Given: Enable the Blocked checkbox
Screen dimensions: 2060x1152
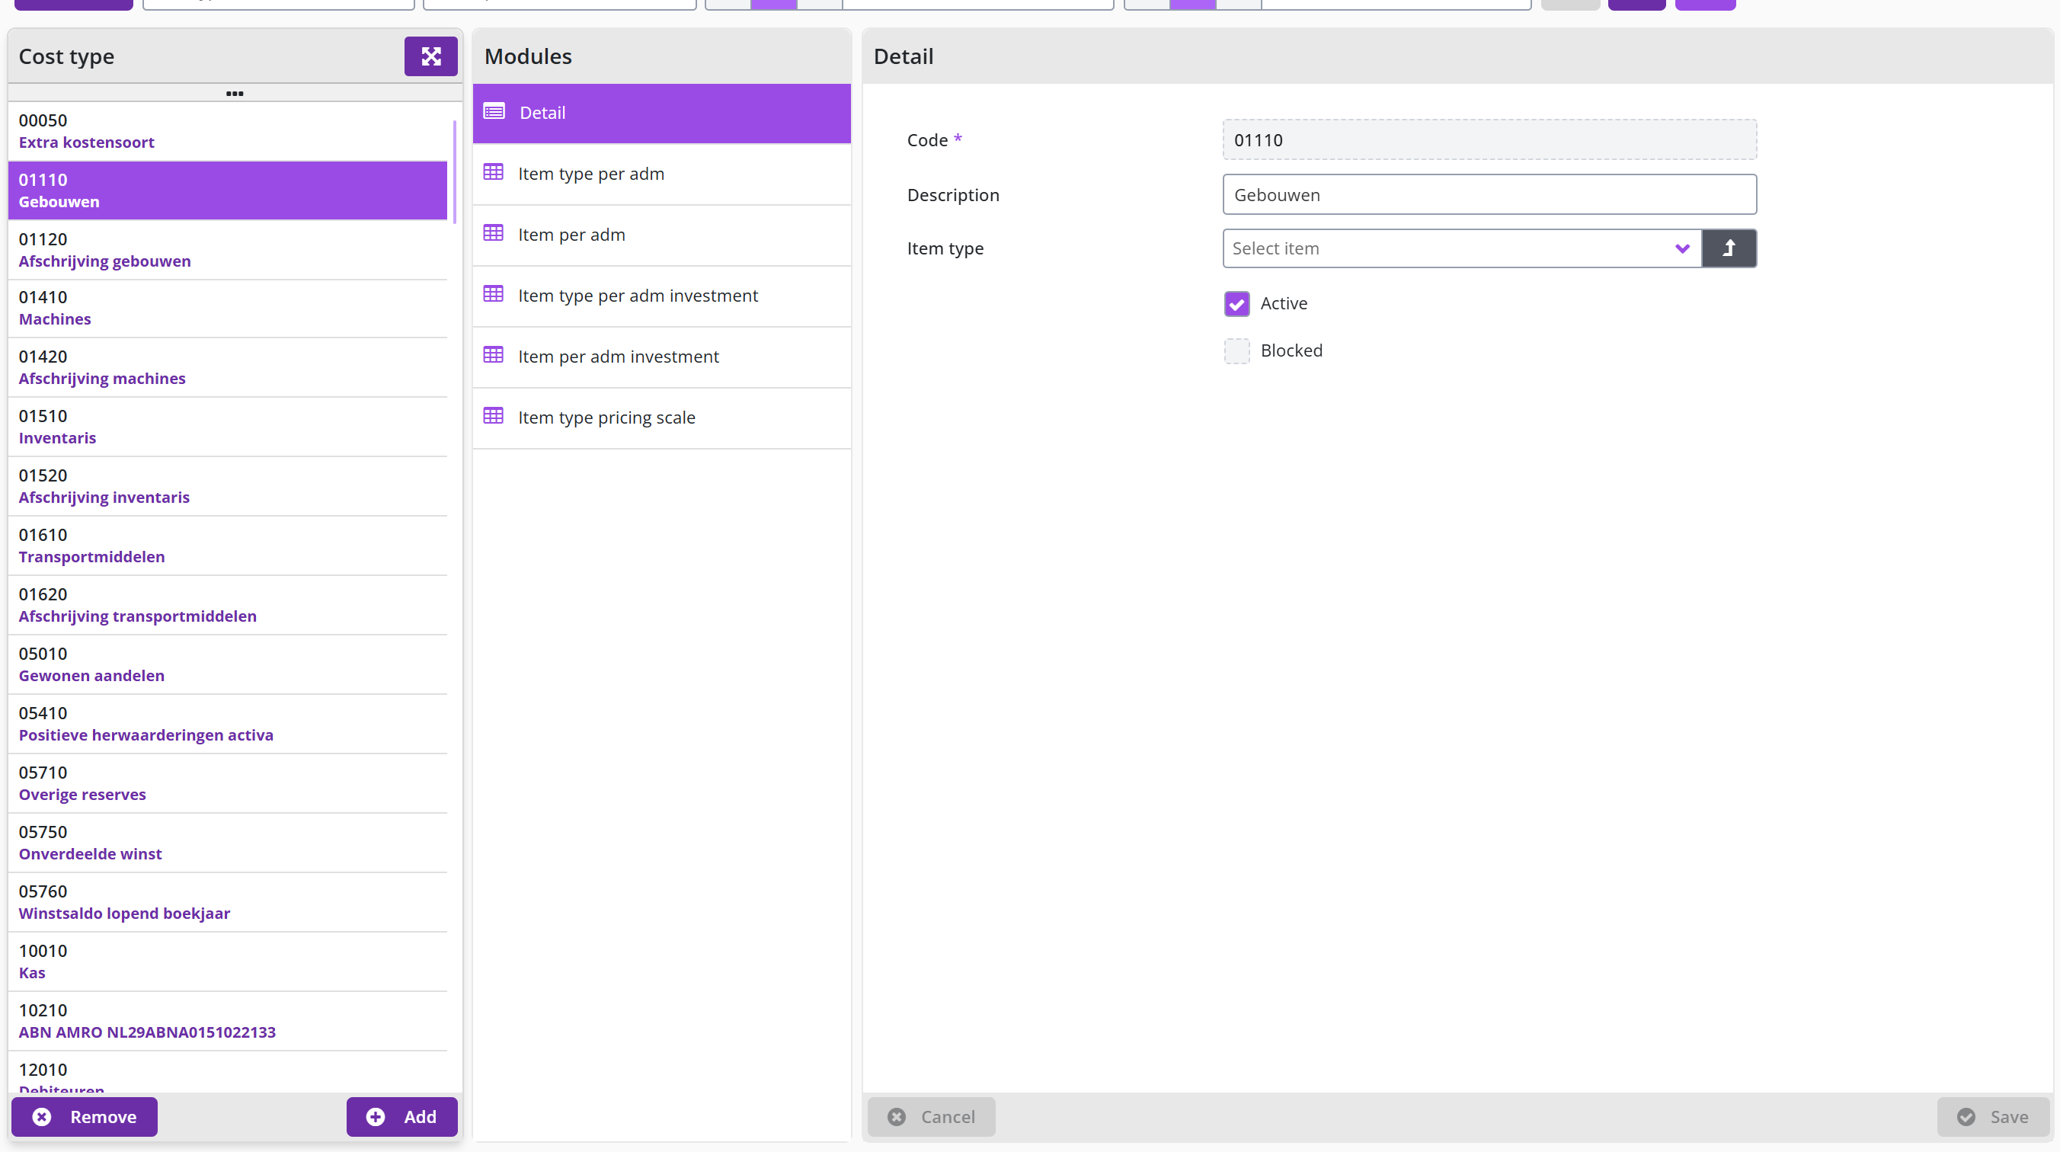Looking at the screenshot, I should pyautogui.click(x=1236, y=351).
